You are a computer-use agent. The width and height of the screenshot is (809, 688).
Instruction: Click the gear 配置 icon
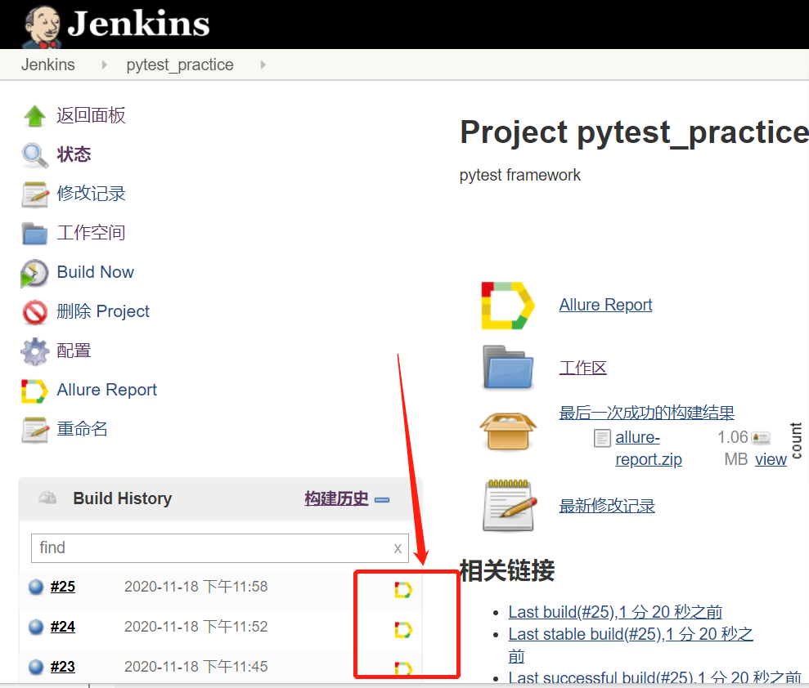click(x=34, y=351)
